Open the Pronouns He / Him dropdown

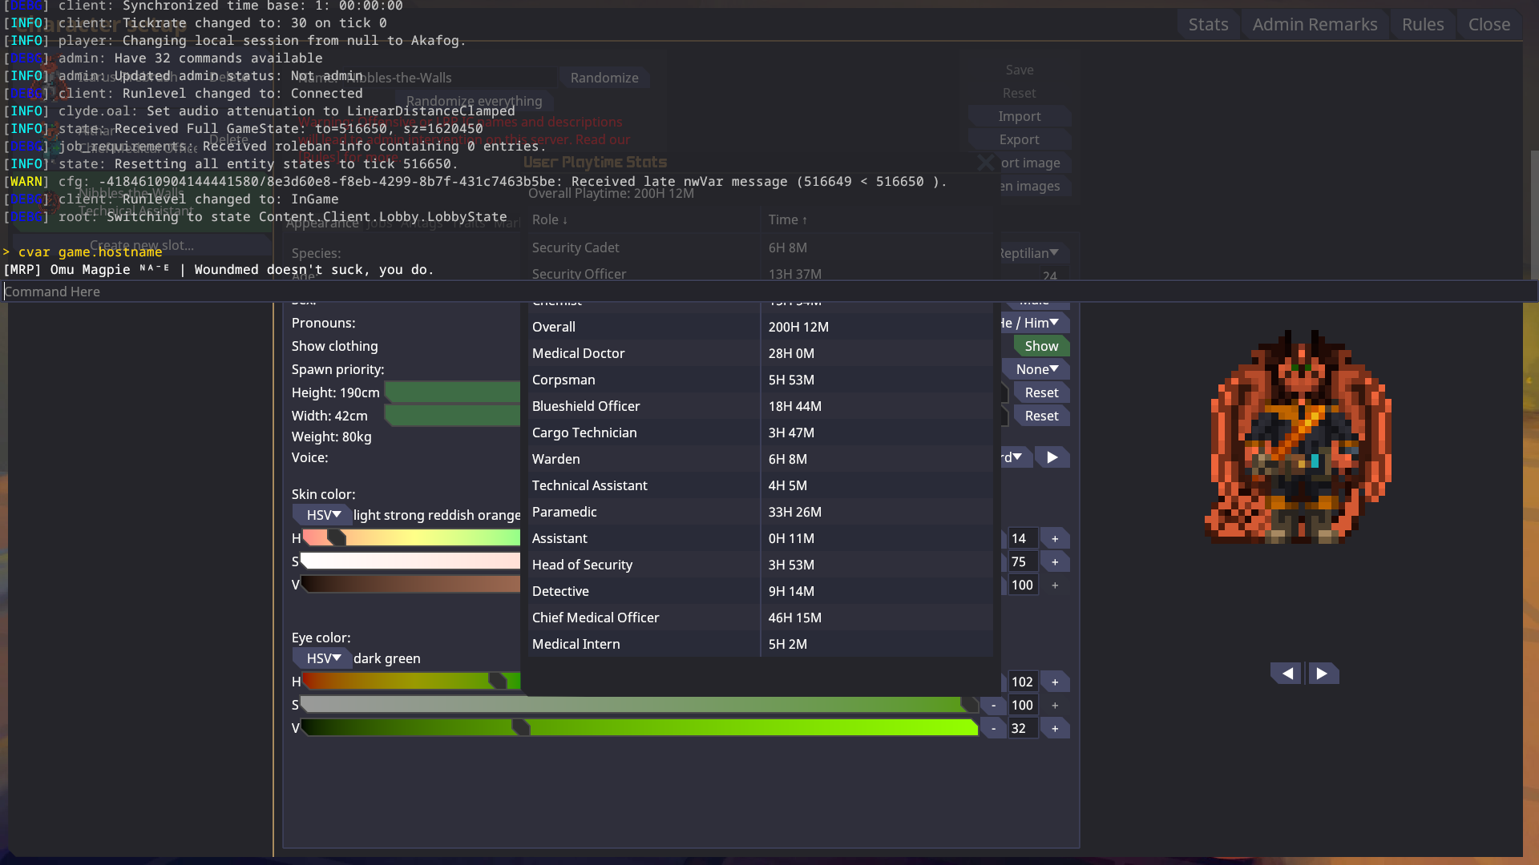tap(1035, 323)
